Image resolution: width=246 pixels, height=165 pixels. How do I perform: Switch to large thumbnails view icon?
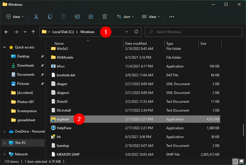pos(241,161)
